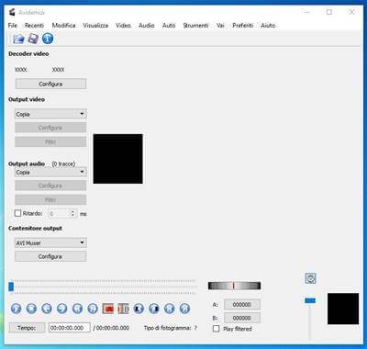
Task: Click the Avidemux app icon in title bar
Action: [12, 12]
